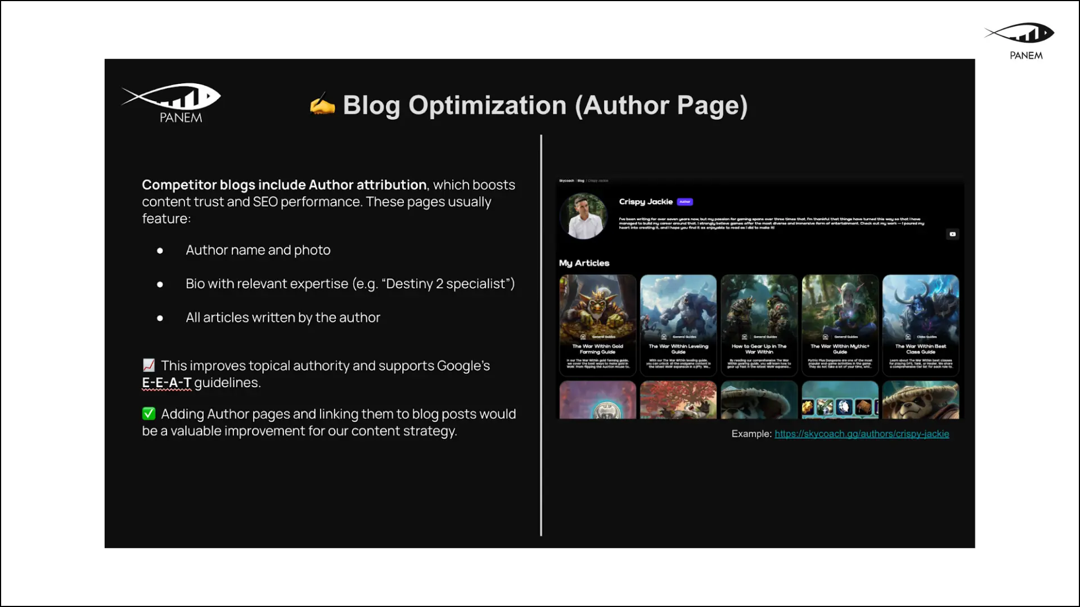Click the chart increasing emoji
The height and width of the screenshot is (607, 1080).
tap(148, 365)
